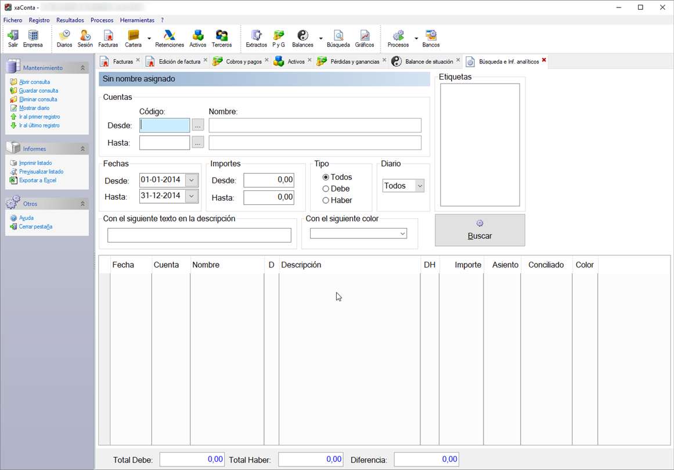Select the Haber radio button
674x470 pixels.
click(326, 200)
